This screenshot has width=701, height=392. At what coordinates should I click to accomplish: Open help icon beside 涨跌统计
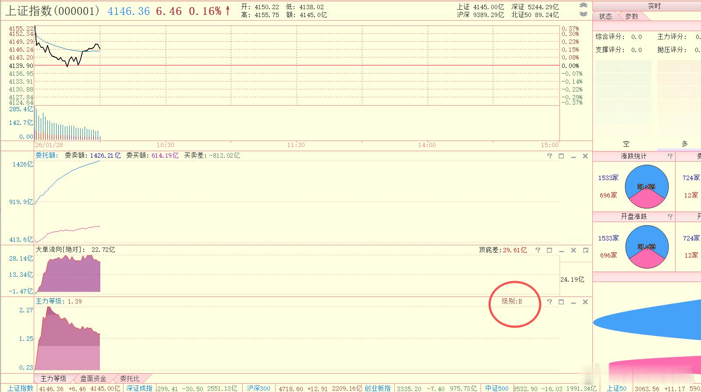(x=670, y=156)
